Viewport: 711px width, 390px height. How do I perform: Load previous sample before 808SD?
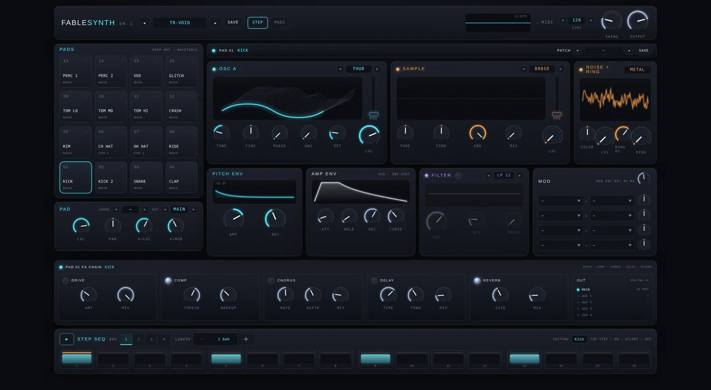tap(524, 69)
